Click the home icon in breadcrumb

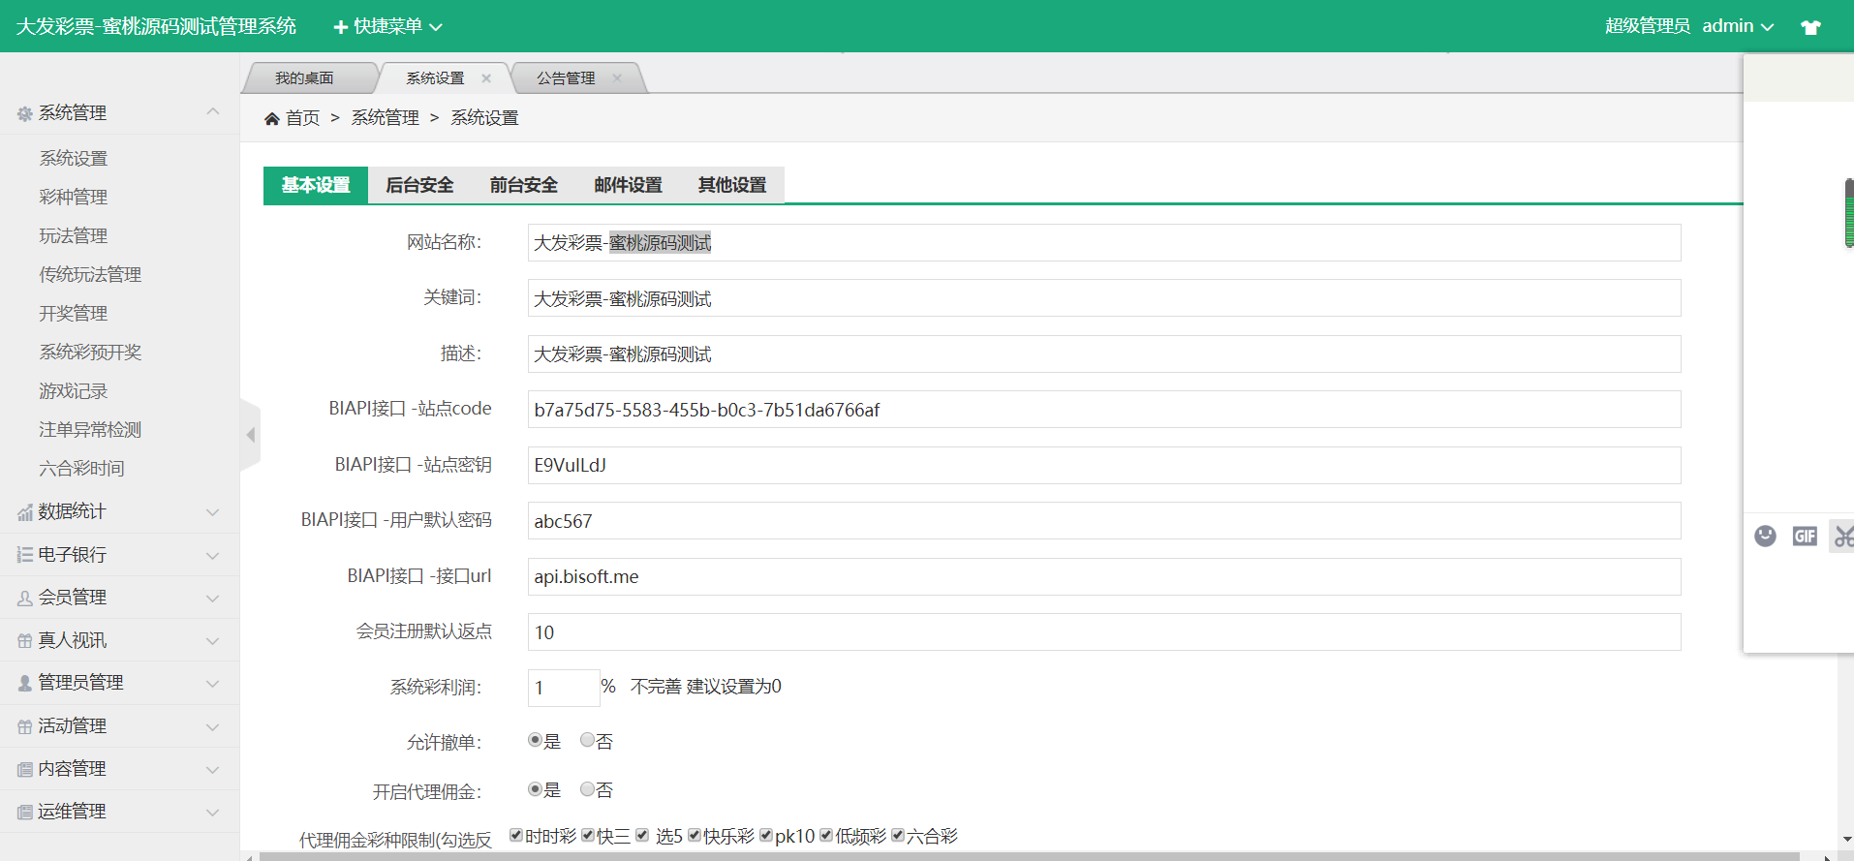point(272,118)
